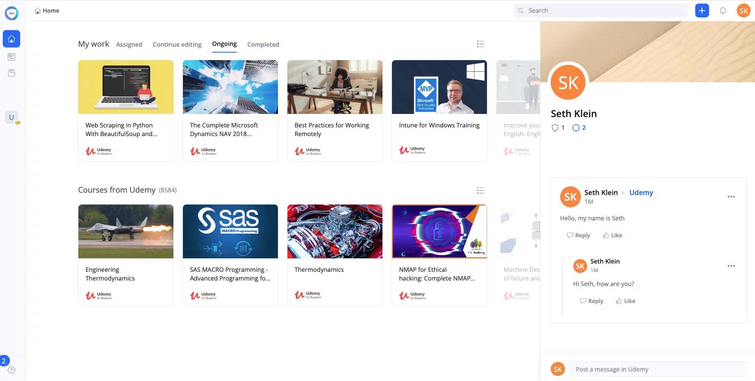Screen dimensions: 755x381
Task: Switch Courses from Udemy to list view
Action: point(481,190)
